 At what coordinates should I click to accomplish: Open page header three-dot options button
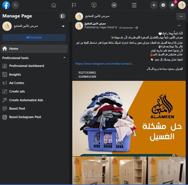tap(181, 16)
